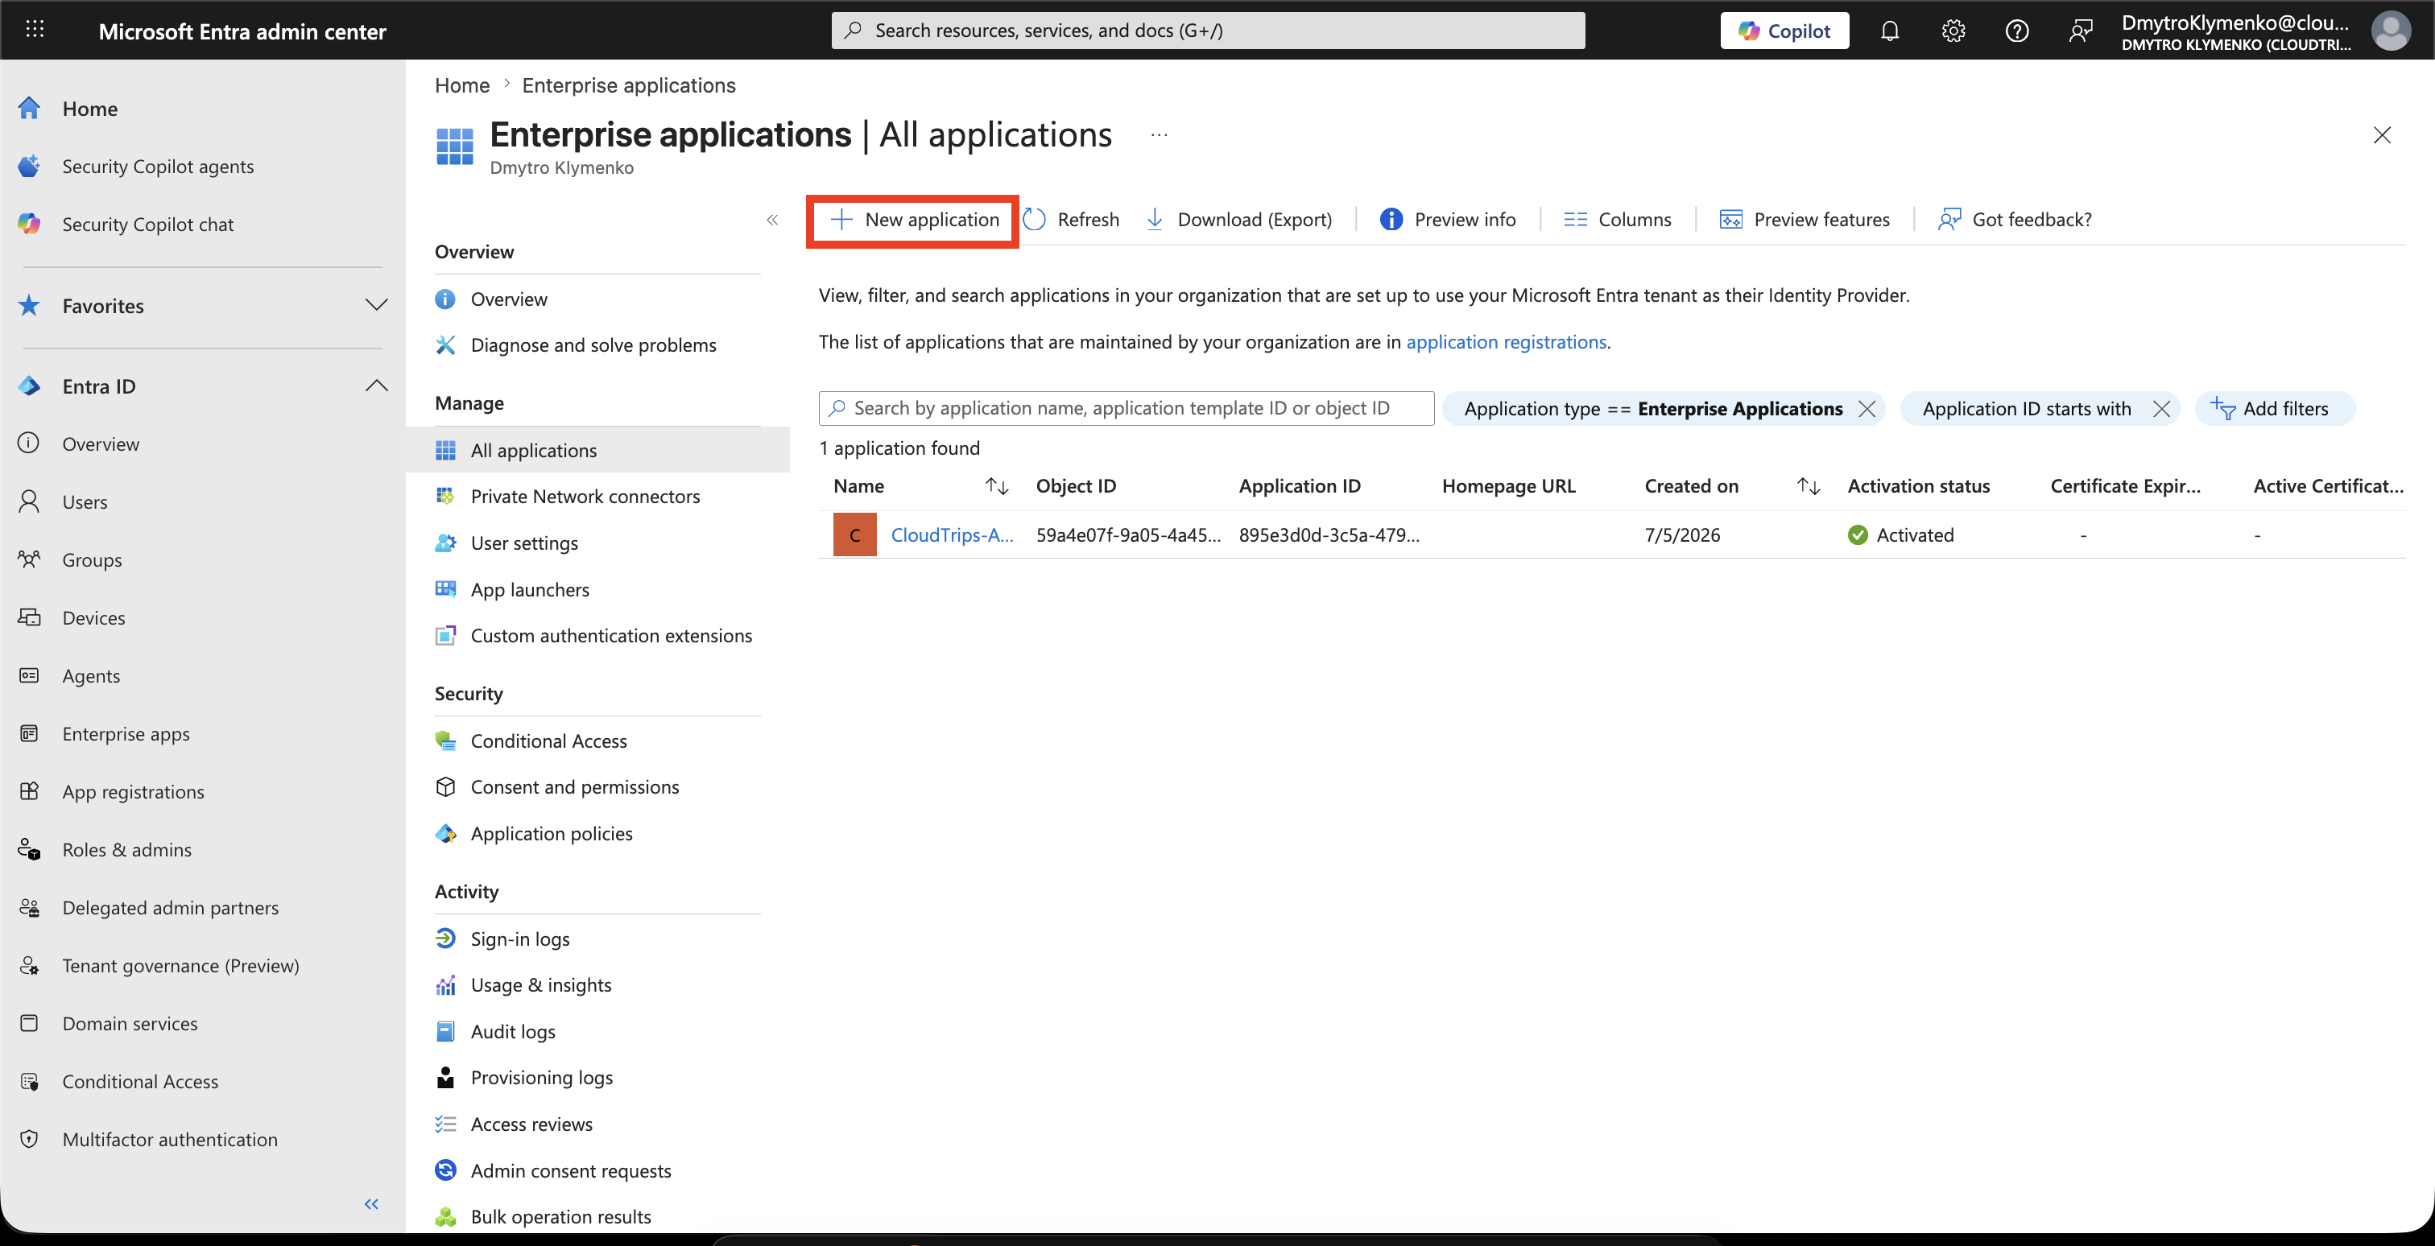Go to Home in the left navigation
This screenshot has width=2435, height=1246.
pyautogui.click(x=90, y=109)
